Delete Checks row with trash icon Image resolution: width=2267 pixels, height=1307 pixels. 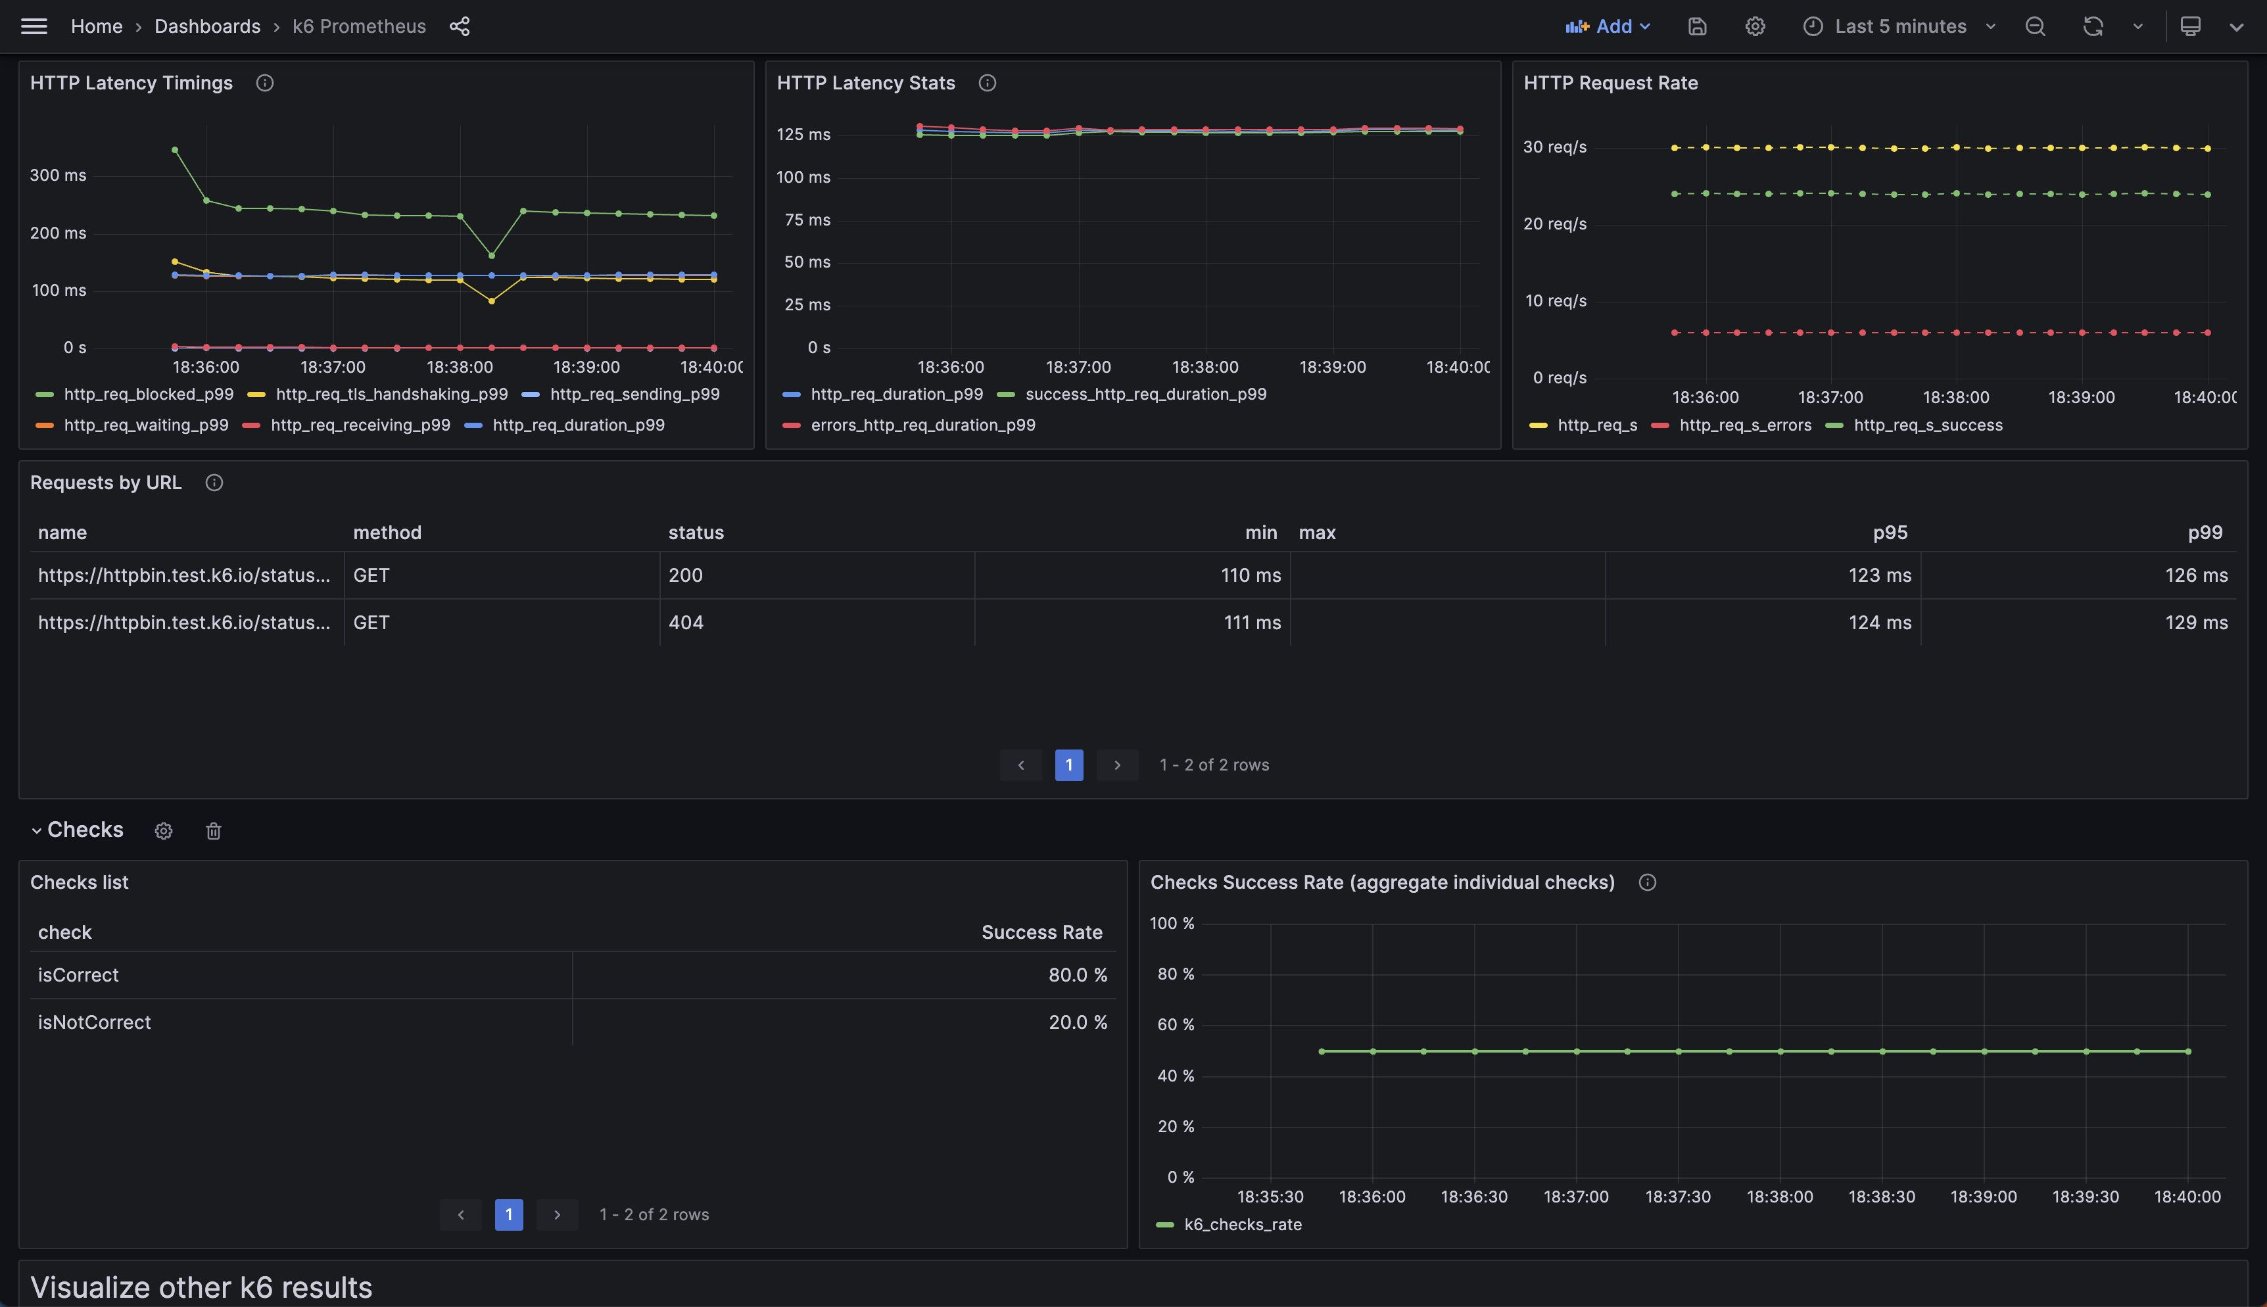point(213,830)
